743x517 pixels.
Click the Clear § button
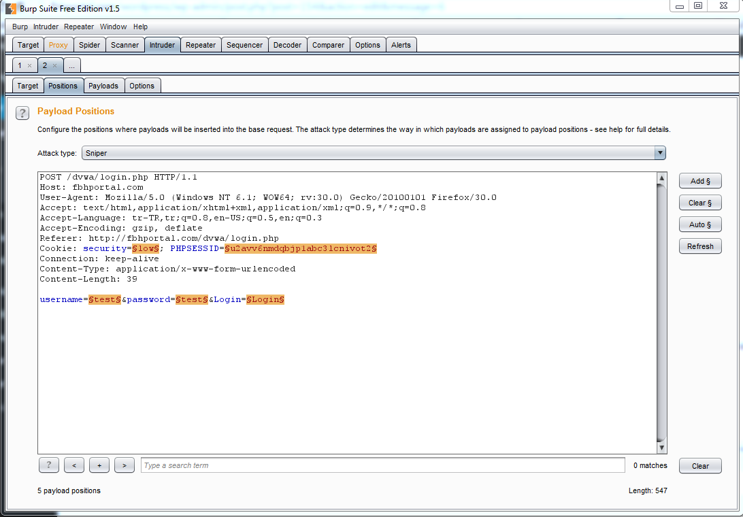[x=700, y=203]
